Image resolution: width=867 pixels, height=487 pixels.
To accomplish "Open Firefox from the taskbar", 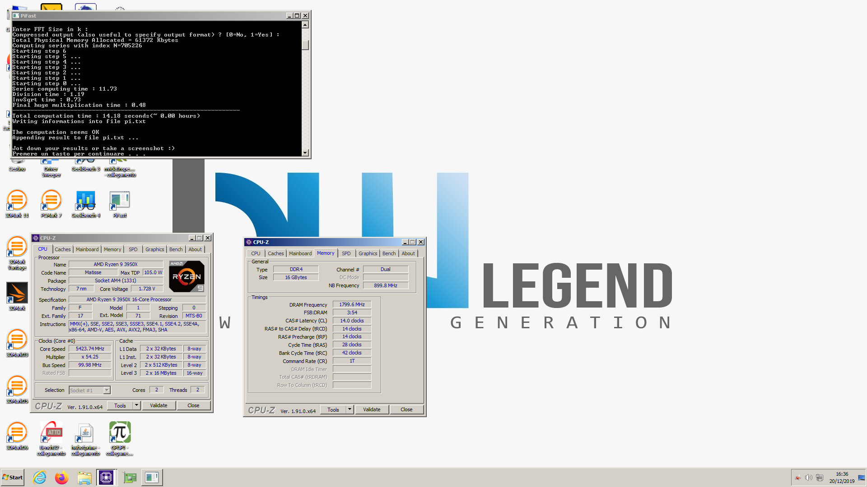I will tap(62, 478).
